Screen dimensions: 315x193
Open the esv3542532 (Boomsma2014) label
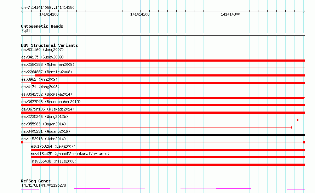(47, 94)
